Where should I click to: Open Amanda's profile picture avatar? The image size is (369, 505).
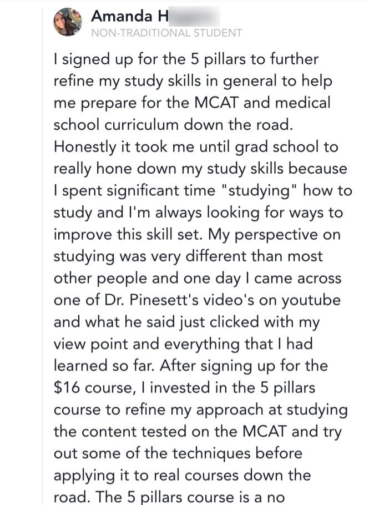[67, 22]
